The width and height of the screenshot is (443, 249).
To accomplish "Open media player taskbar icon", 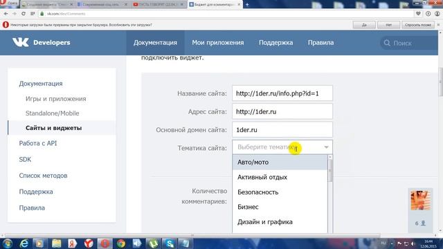I will [39, 243].
